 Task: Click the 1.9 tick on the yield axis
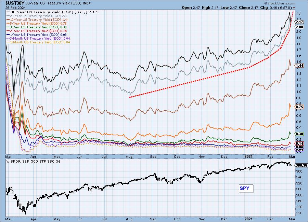(x=299, y=38)
